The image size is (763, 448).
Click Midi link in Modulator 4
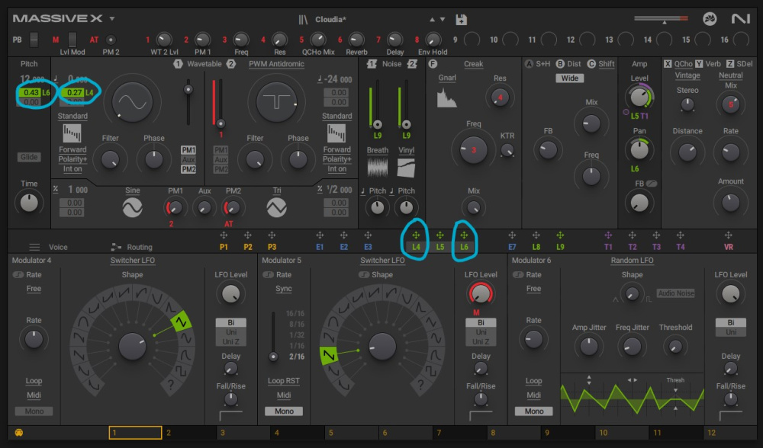pyautogui.click(x=34, y=395)
